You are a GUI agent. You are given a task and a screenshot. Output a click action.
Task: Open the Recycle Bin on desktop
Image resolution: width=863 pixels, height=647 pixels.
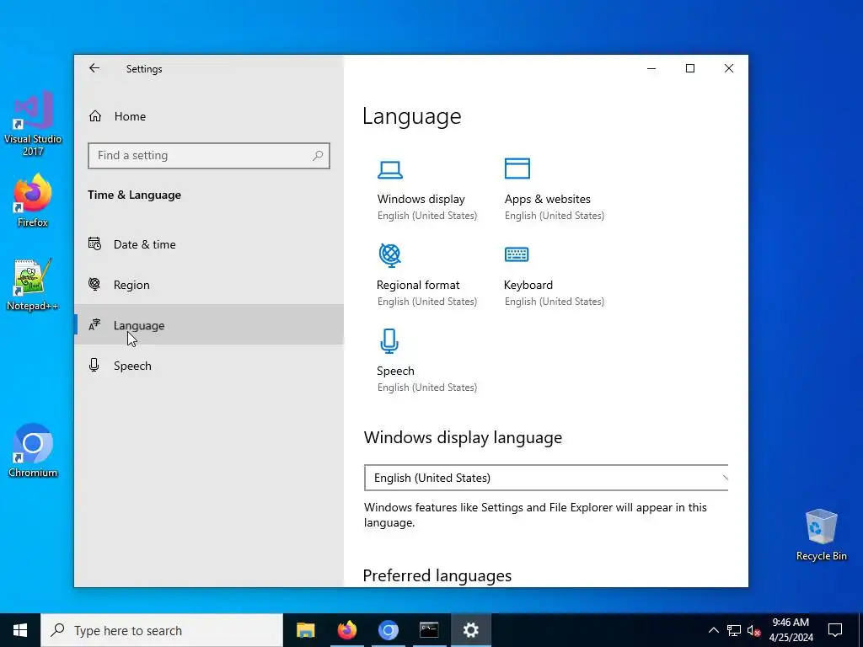(821, 535)
